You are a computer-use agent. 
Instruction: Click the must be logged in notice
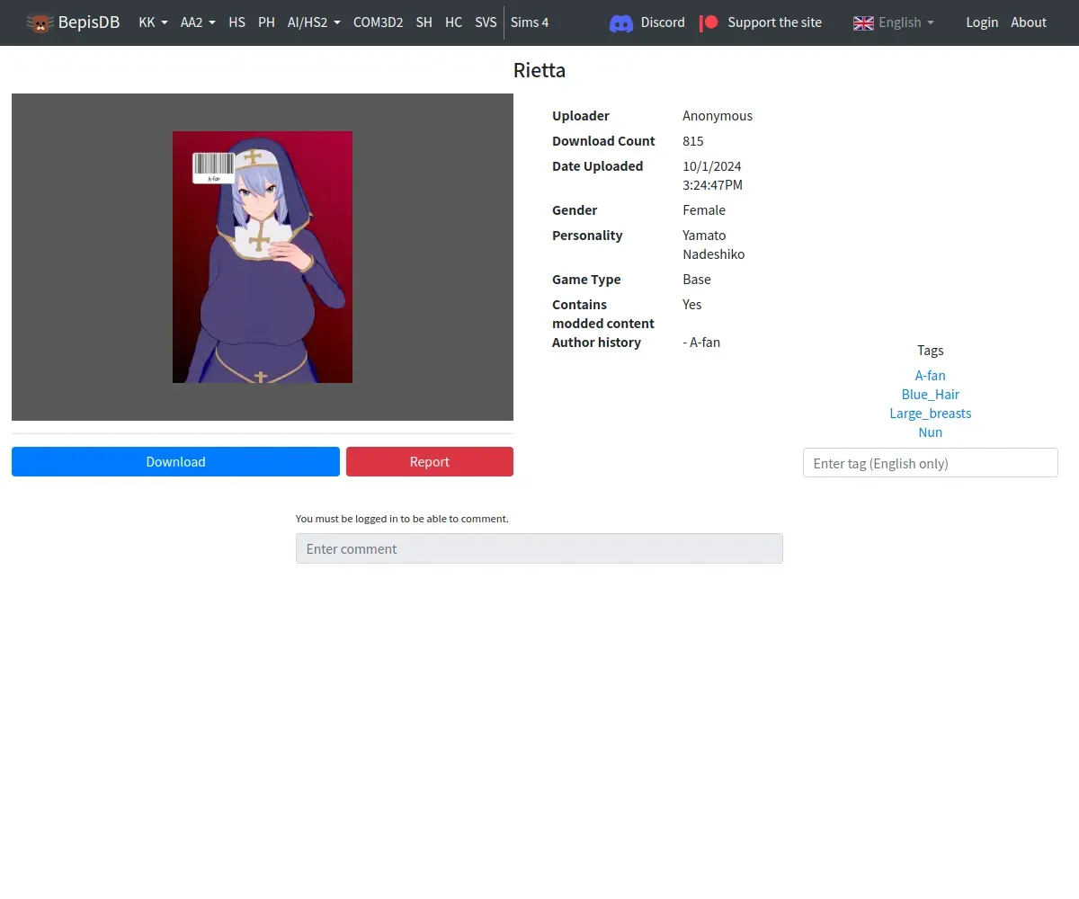(402, 519)
